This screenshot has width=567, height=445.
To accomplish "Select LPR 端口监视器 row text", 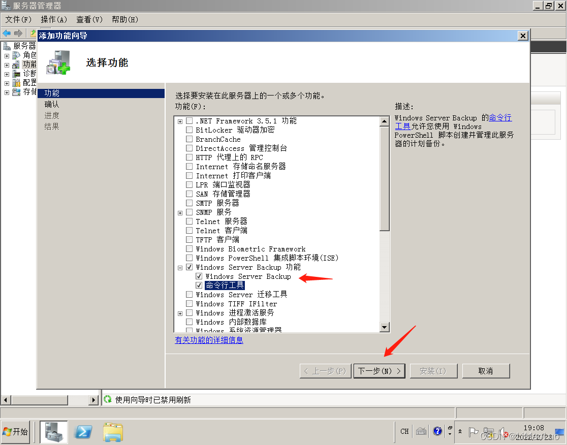I will [x=223, y=185].
